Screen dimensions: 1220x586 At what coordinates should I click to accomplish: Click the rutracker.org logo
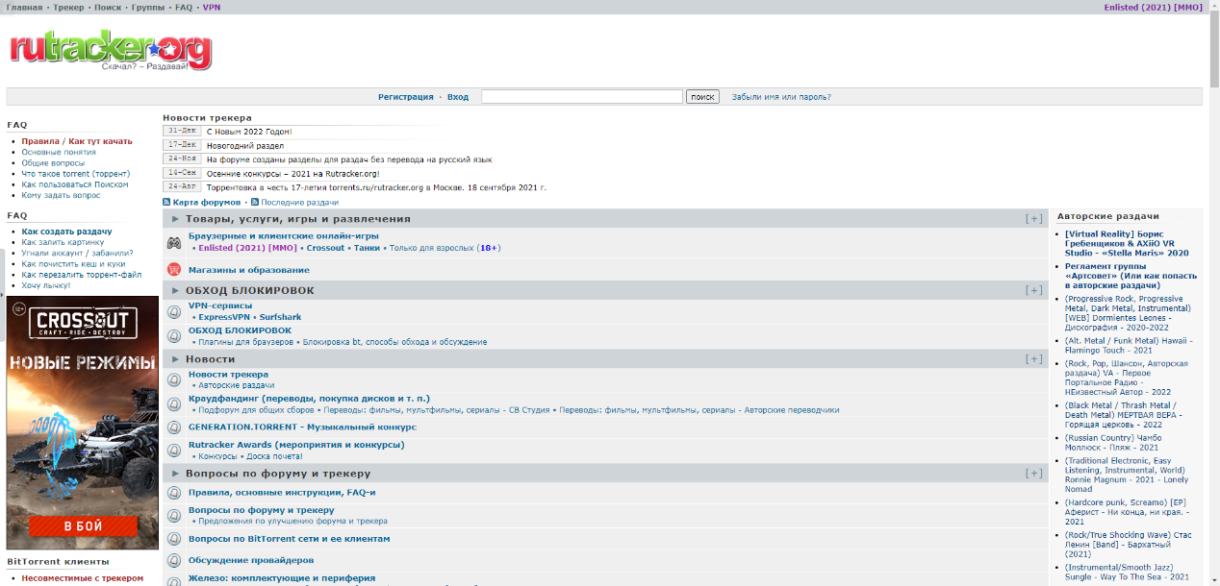(x=111, y=50)
